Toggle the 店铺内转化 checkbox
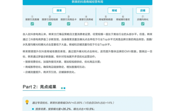 (x=143, y=24)
